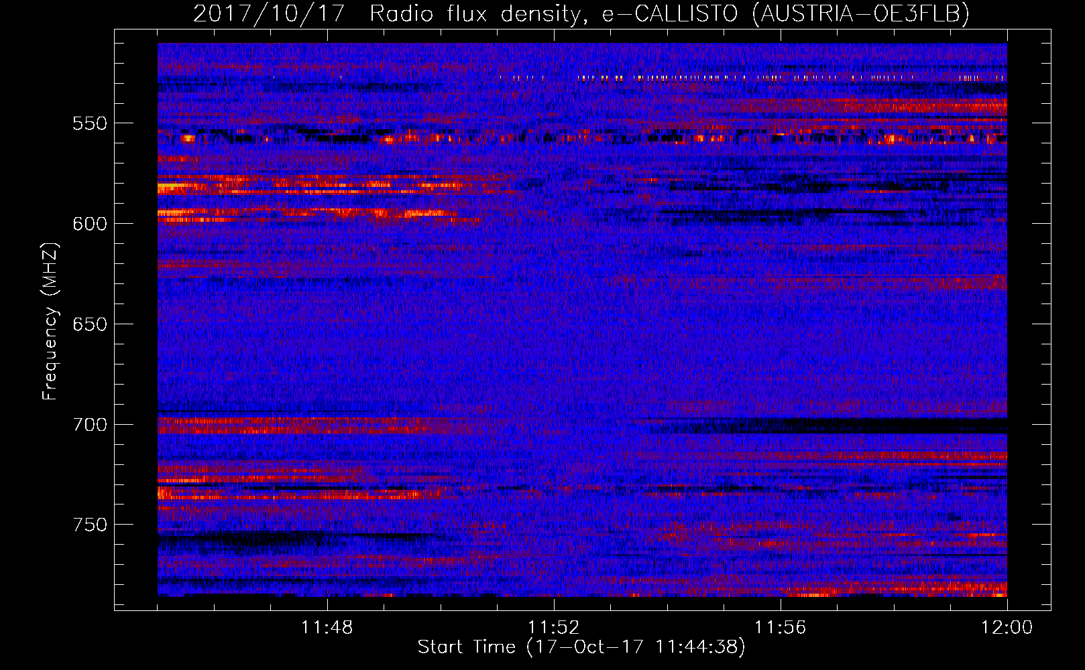Click the 650 frequency tick label
Screen dimensions: 1085x670
pos(90,324)
